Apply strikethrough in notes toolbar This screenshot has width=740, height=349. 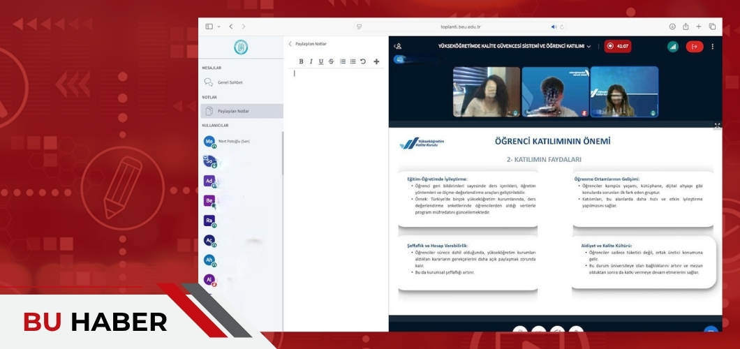click(x=331, y=61)
